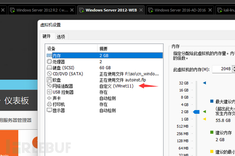Viewport: 235px width, 156px height.
Task: Select the USB 控制器 row
Action: 105,92
